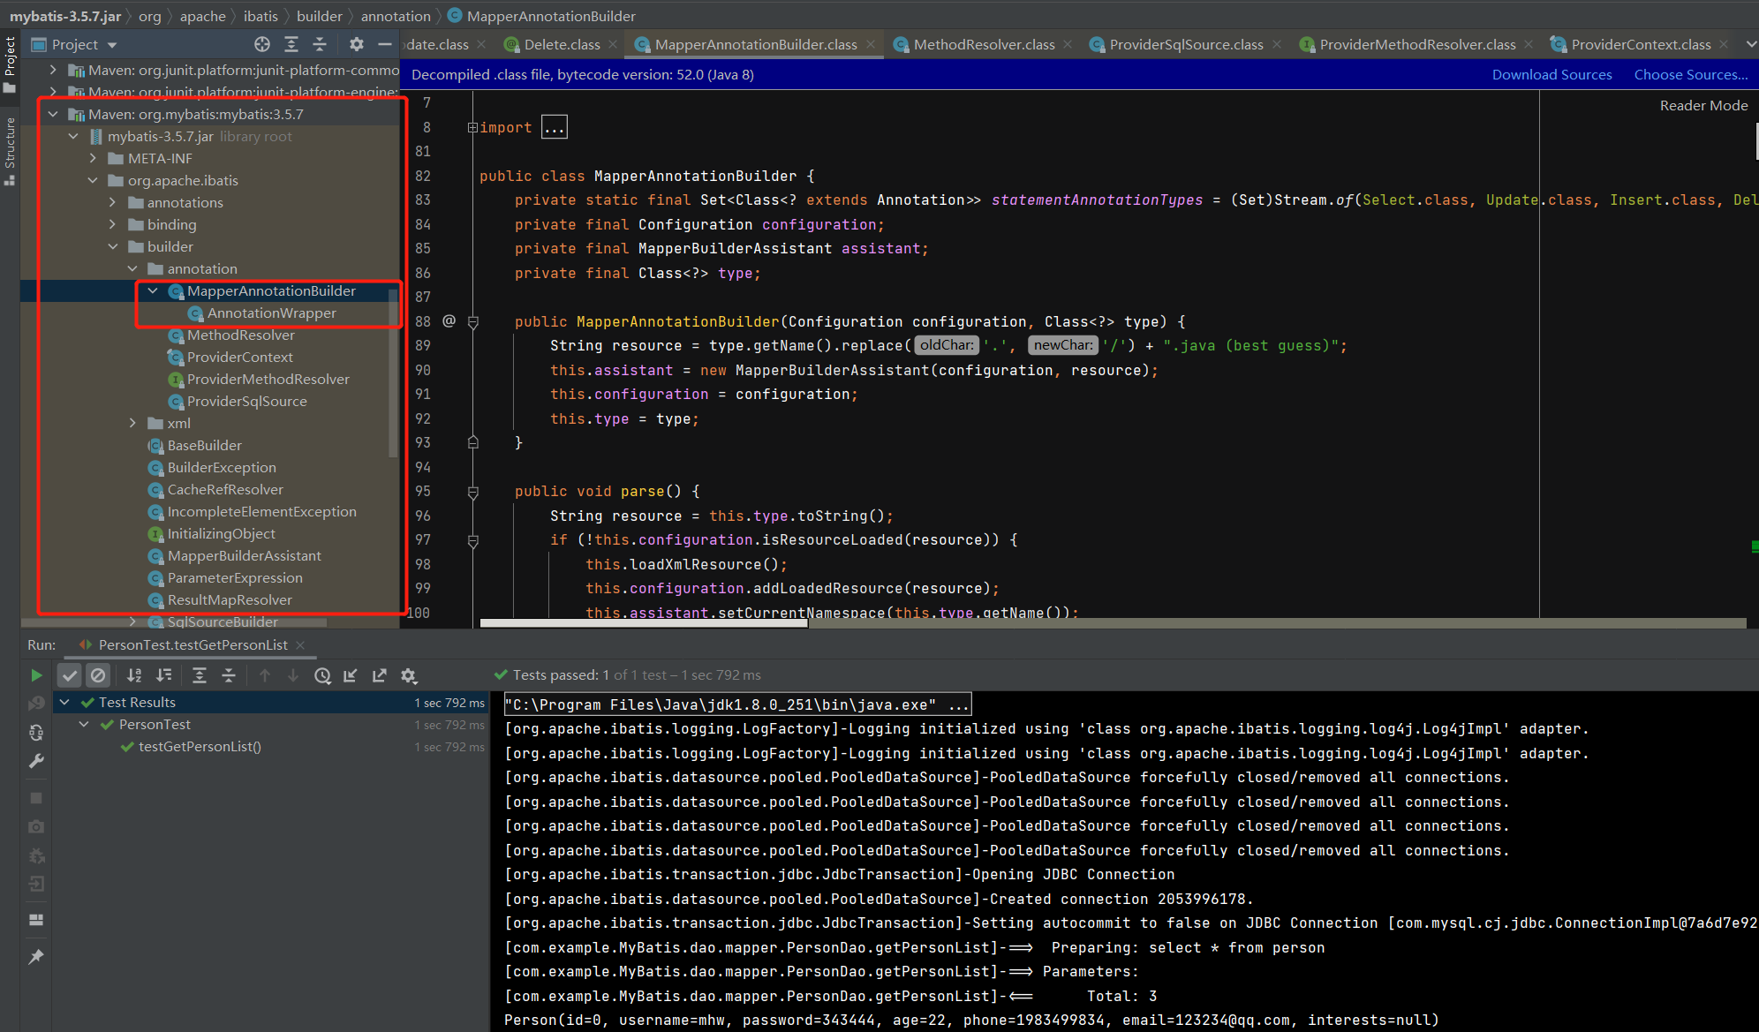This screenshot has height=1032, width=1759.
Task: Switch to ProviderSqlSource.class tab
Action: pos(1185,44)
